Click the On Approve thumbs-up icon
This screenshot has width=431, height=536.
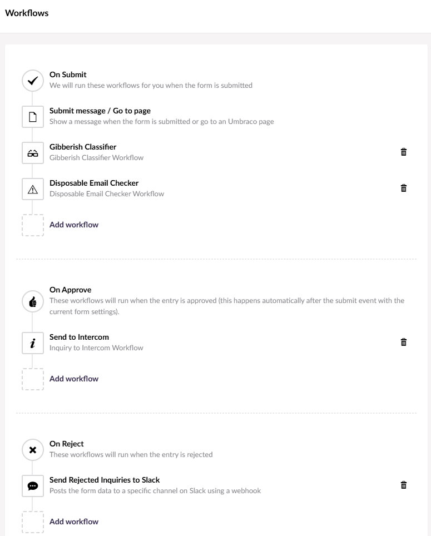(x=33, y=301)
